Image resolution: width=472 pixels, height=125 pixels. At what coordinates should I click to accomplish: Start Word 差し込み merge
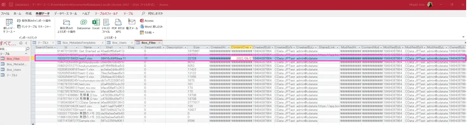[x=151, y=27]
